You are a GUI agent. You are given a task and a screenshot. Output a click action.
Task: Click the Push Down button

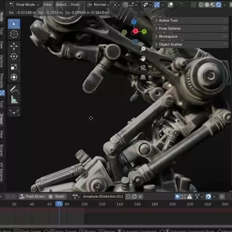tap(32, 196)
